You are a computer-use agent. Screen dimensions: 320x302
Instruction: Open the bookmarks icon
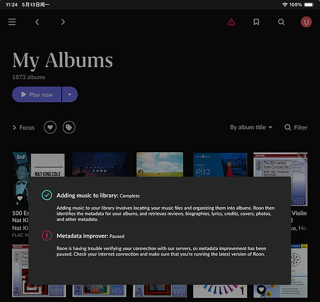(x=256, y=22)
